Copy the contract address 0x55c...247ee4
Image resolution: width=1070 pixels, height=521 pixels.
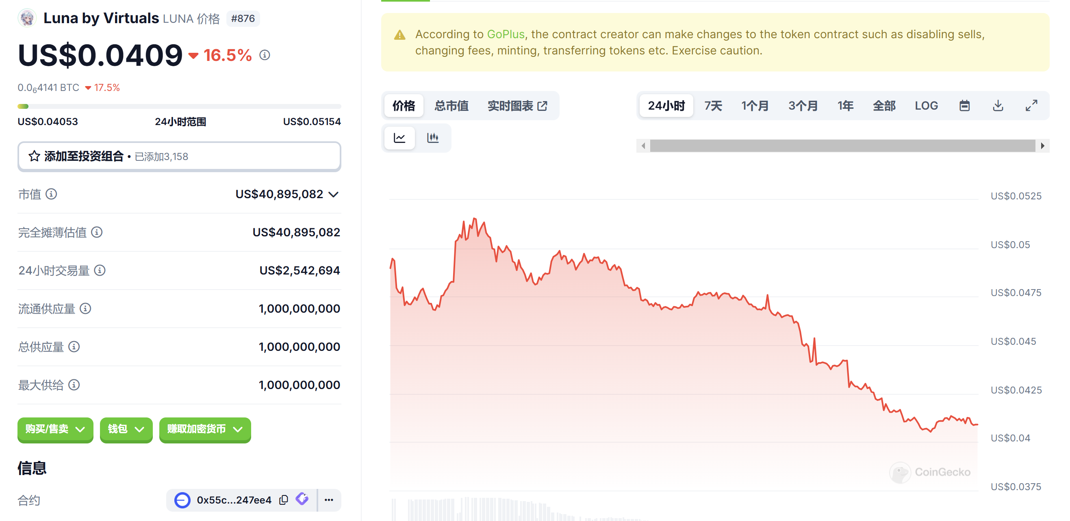284,500
